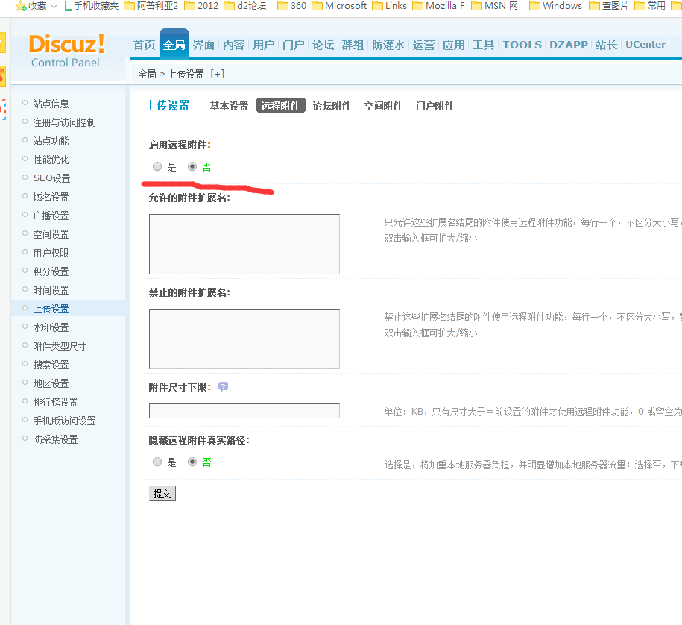Open the 界面 top menu
The image size is (682, 625).
(x=203, y=45)
